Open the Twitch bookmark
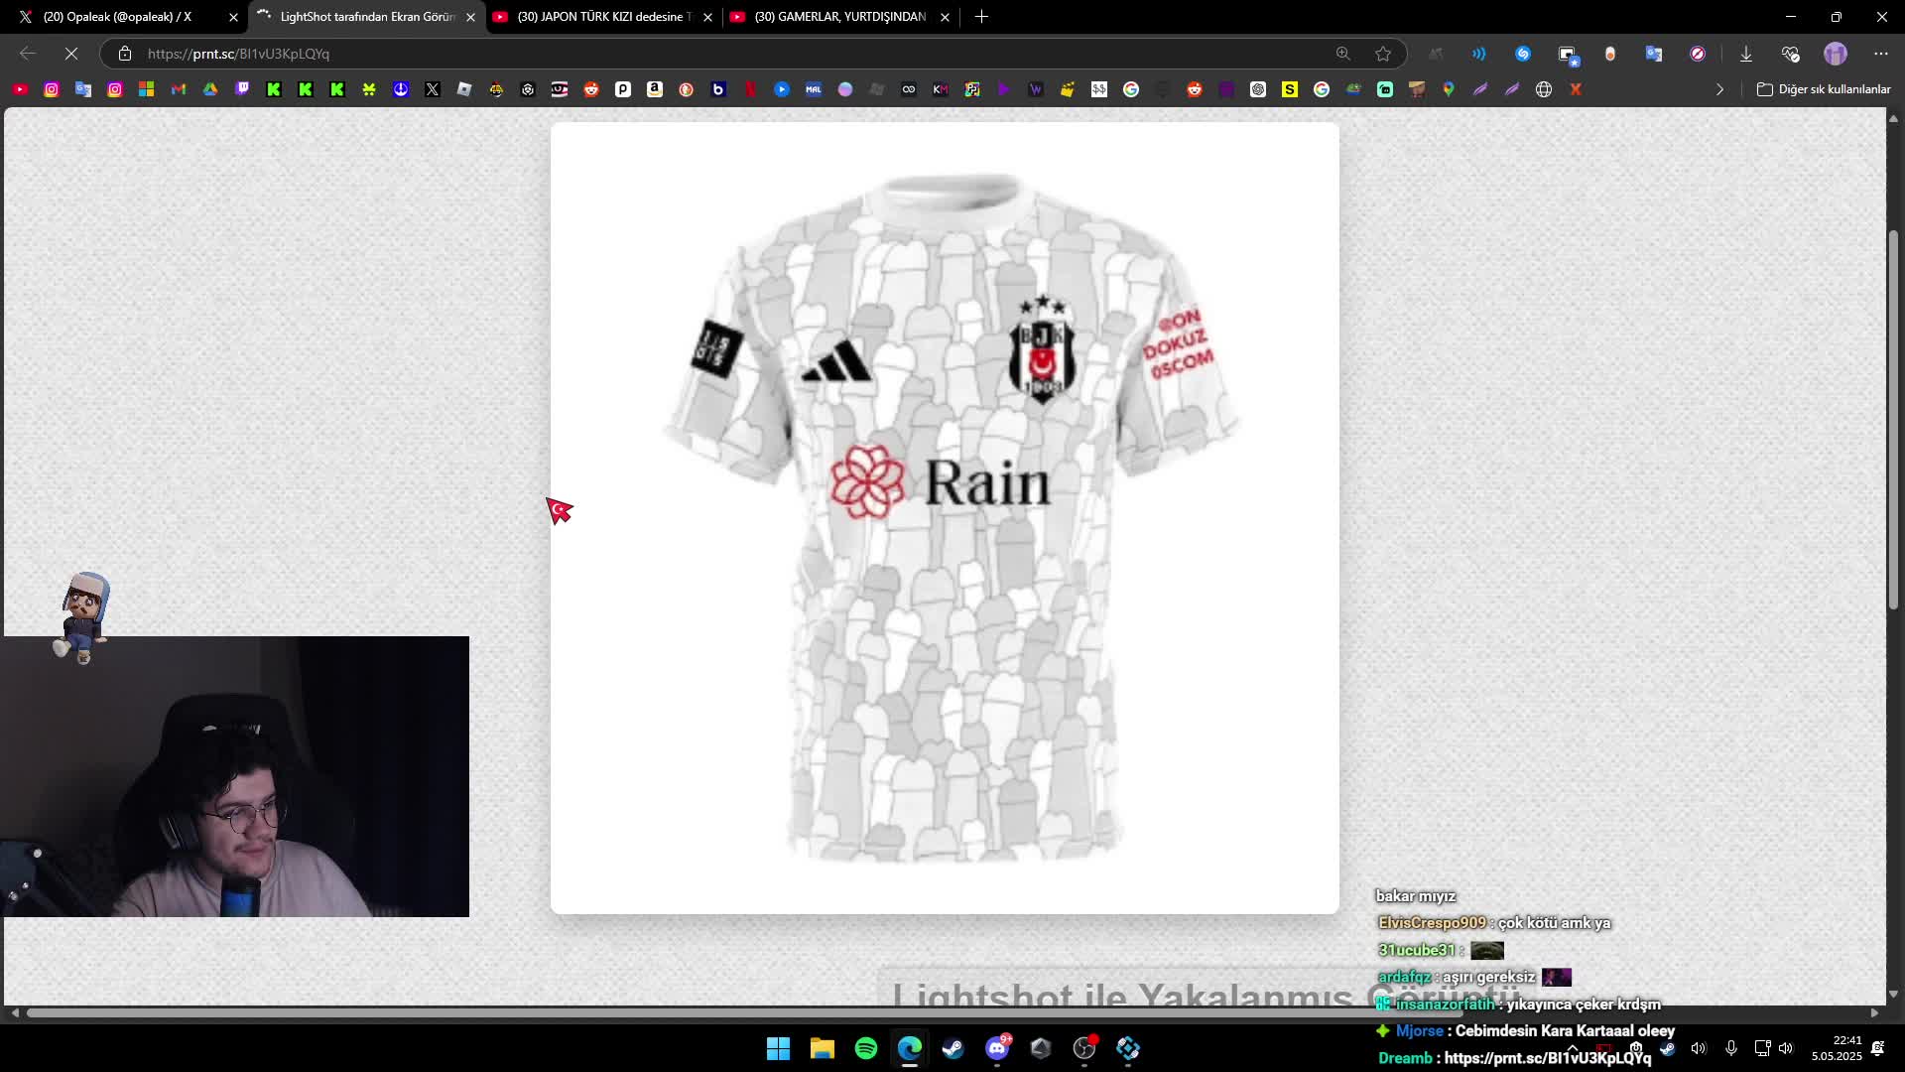The image size is (1905, 1072). pyautogui.click(x=242, y=89)
